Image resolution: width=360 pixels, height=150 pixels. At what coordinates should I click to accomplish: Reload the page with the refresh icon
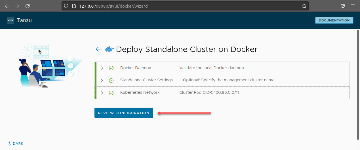(28, 6)
